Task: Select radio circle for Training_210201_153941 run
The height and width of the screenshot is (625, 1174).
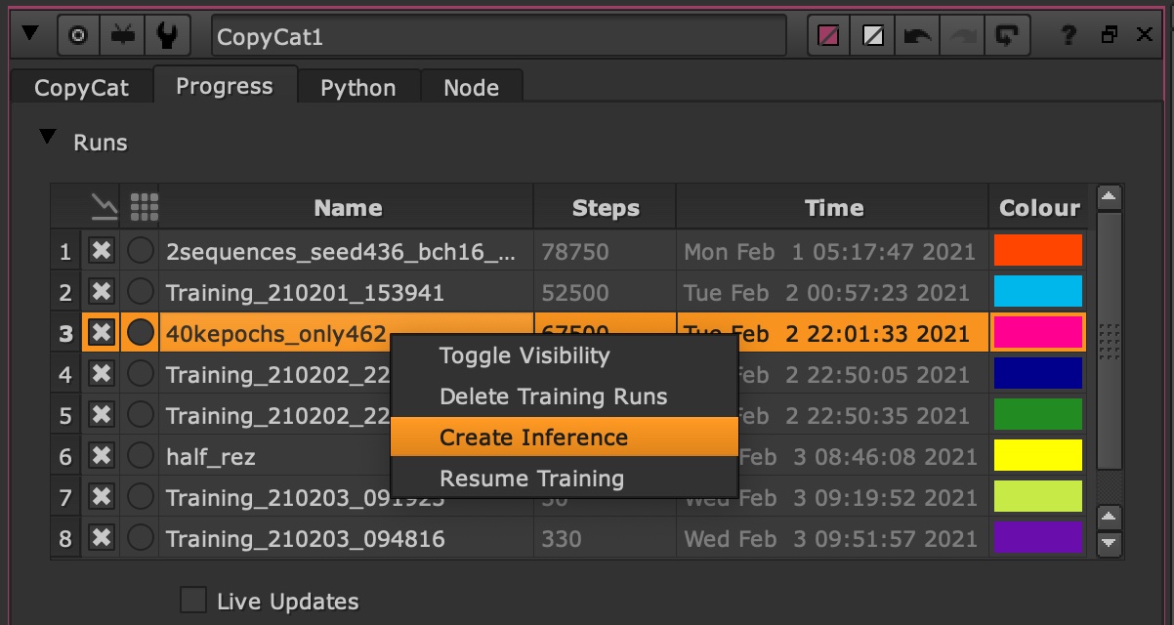Action: point(141,292)
